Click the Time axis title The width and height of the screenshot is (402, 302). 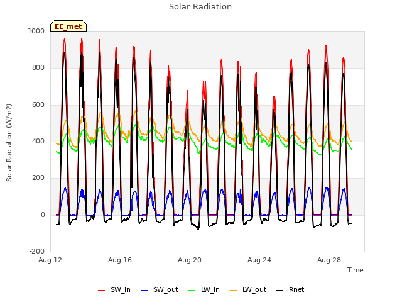[x=356, y=270]
